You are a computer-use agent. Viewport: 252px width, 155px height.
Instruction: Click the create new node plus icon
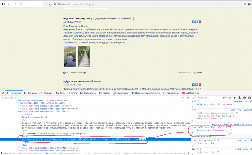coord(183,98)
